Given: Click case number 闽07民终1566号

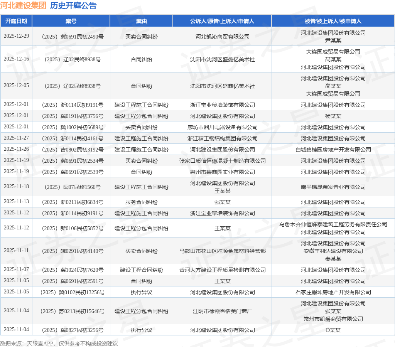Looking at the screenshot, I should (73, 187).
